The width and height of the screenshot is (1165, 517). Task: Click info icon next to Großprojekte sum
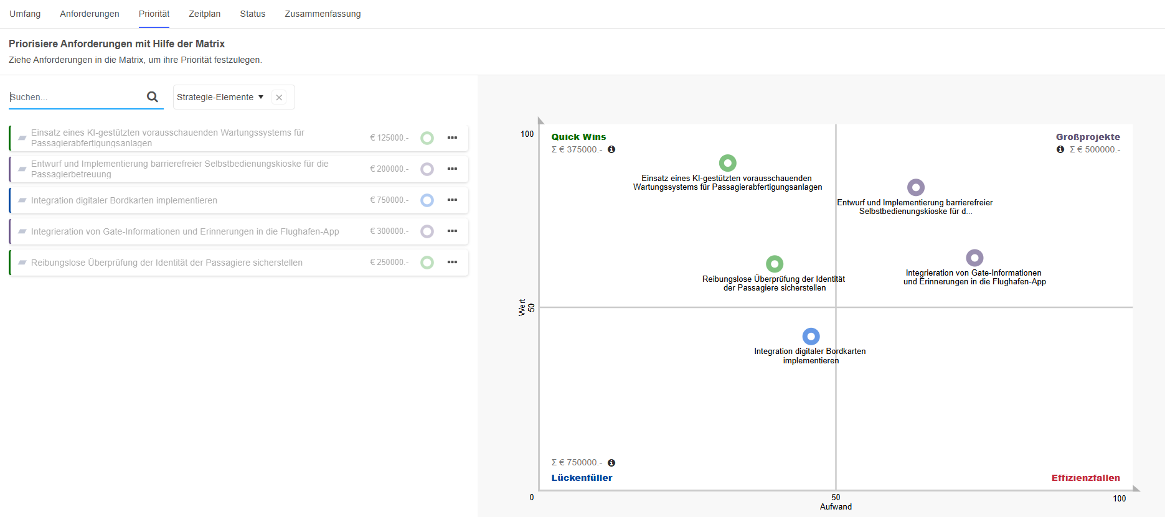coord(1060,149)
